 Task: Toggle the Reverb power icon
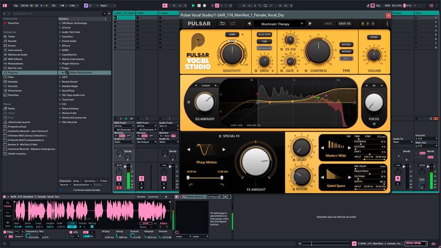coord(293,189)
